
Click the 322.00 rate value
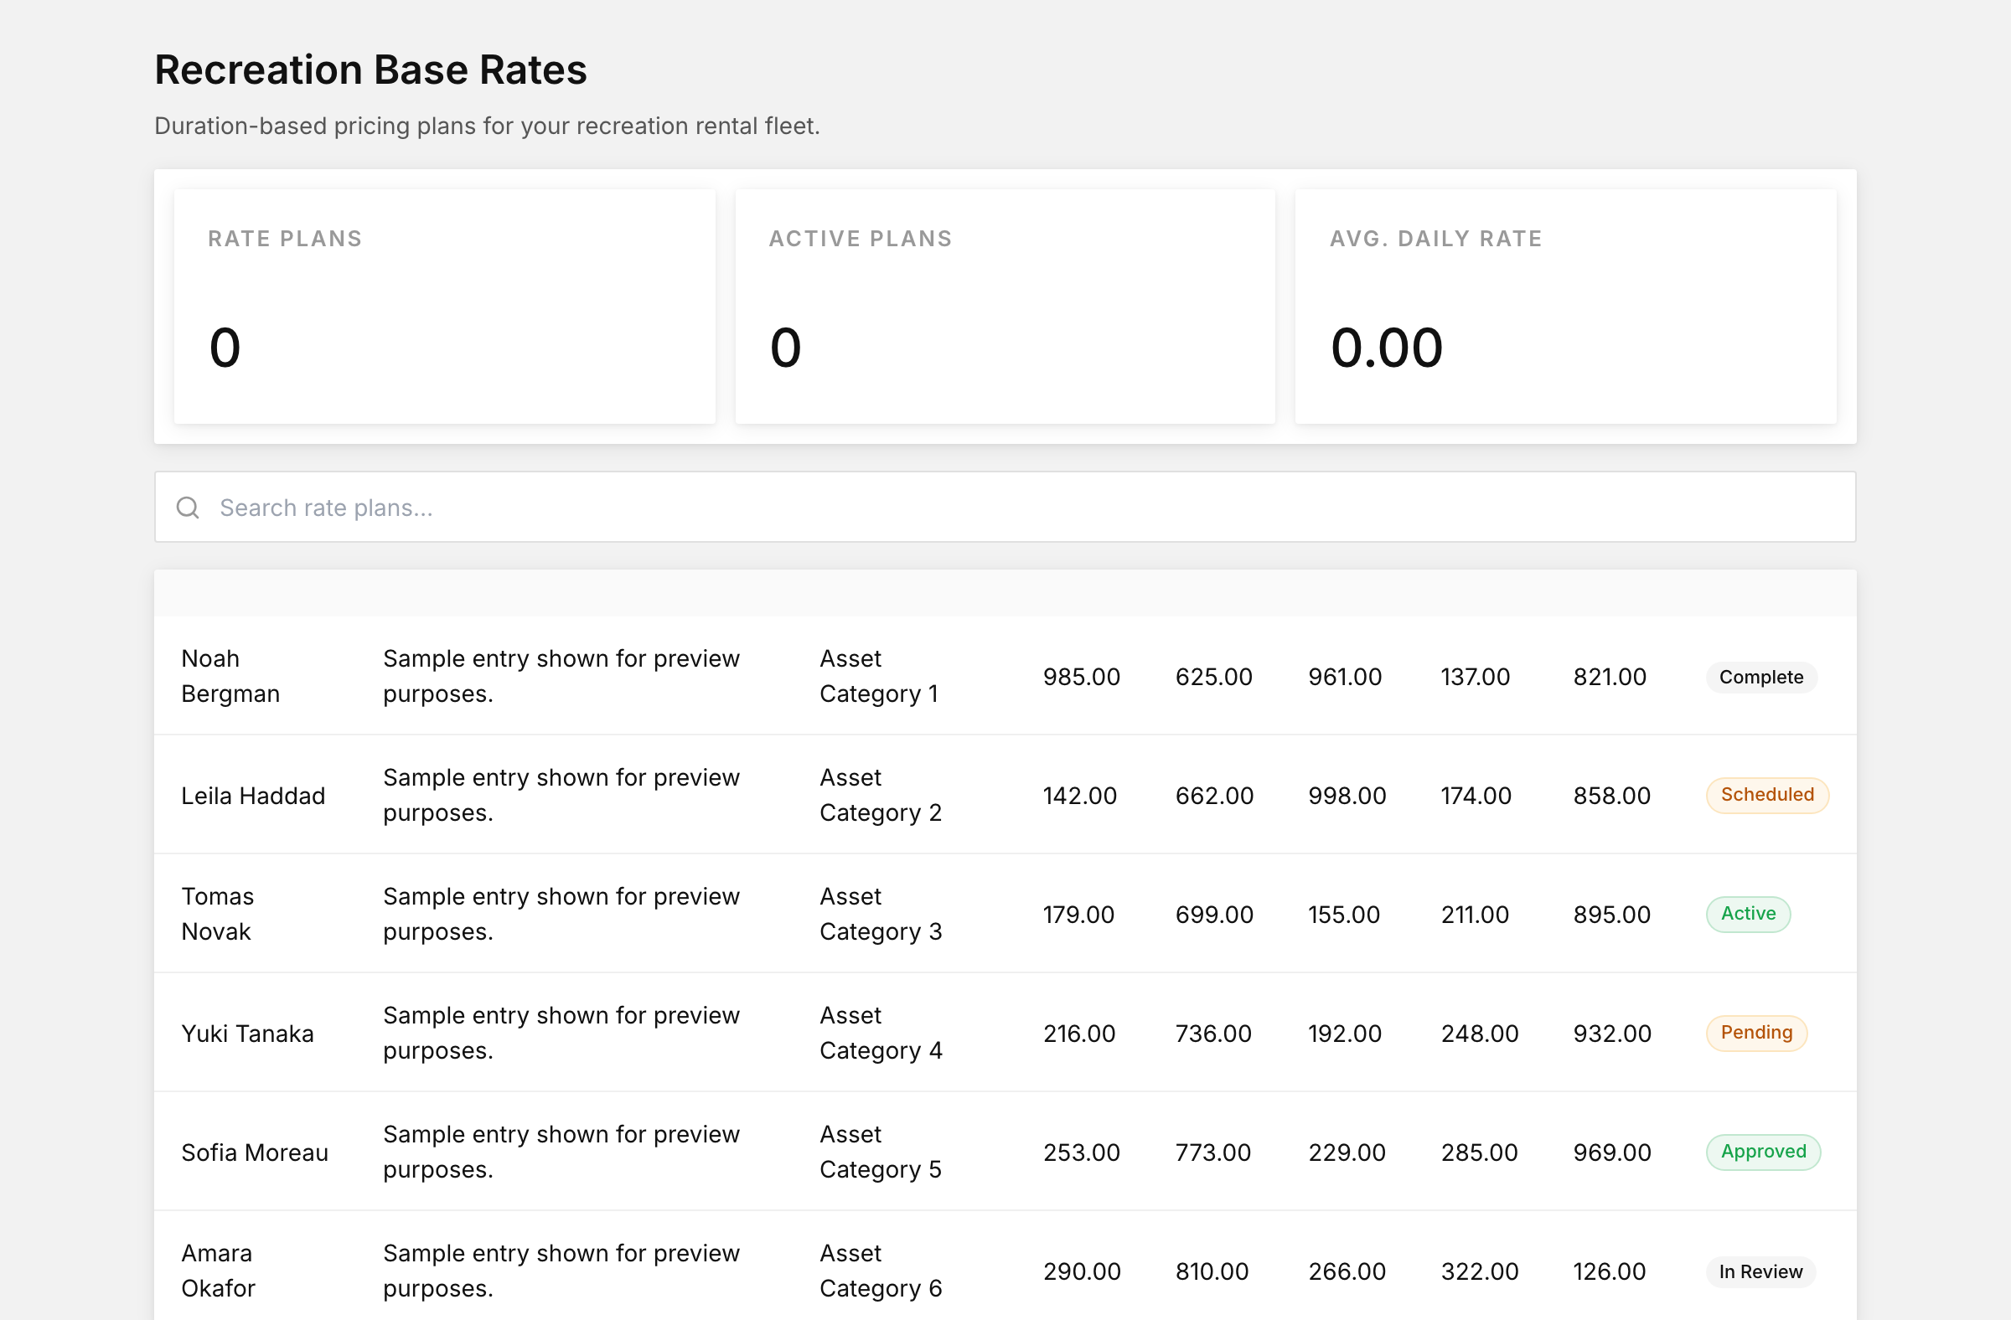(x=1480, y=1272)
